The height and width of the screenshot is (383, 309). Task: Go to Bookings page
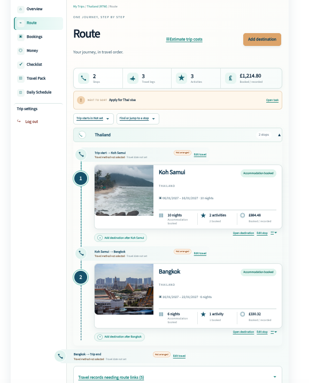38,37
